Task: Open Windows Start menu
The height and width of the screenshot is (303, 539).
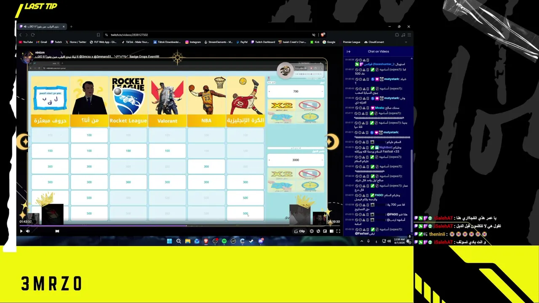Action: coord(169,241)
